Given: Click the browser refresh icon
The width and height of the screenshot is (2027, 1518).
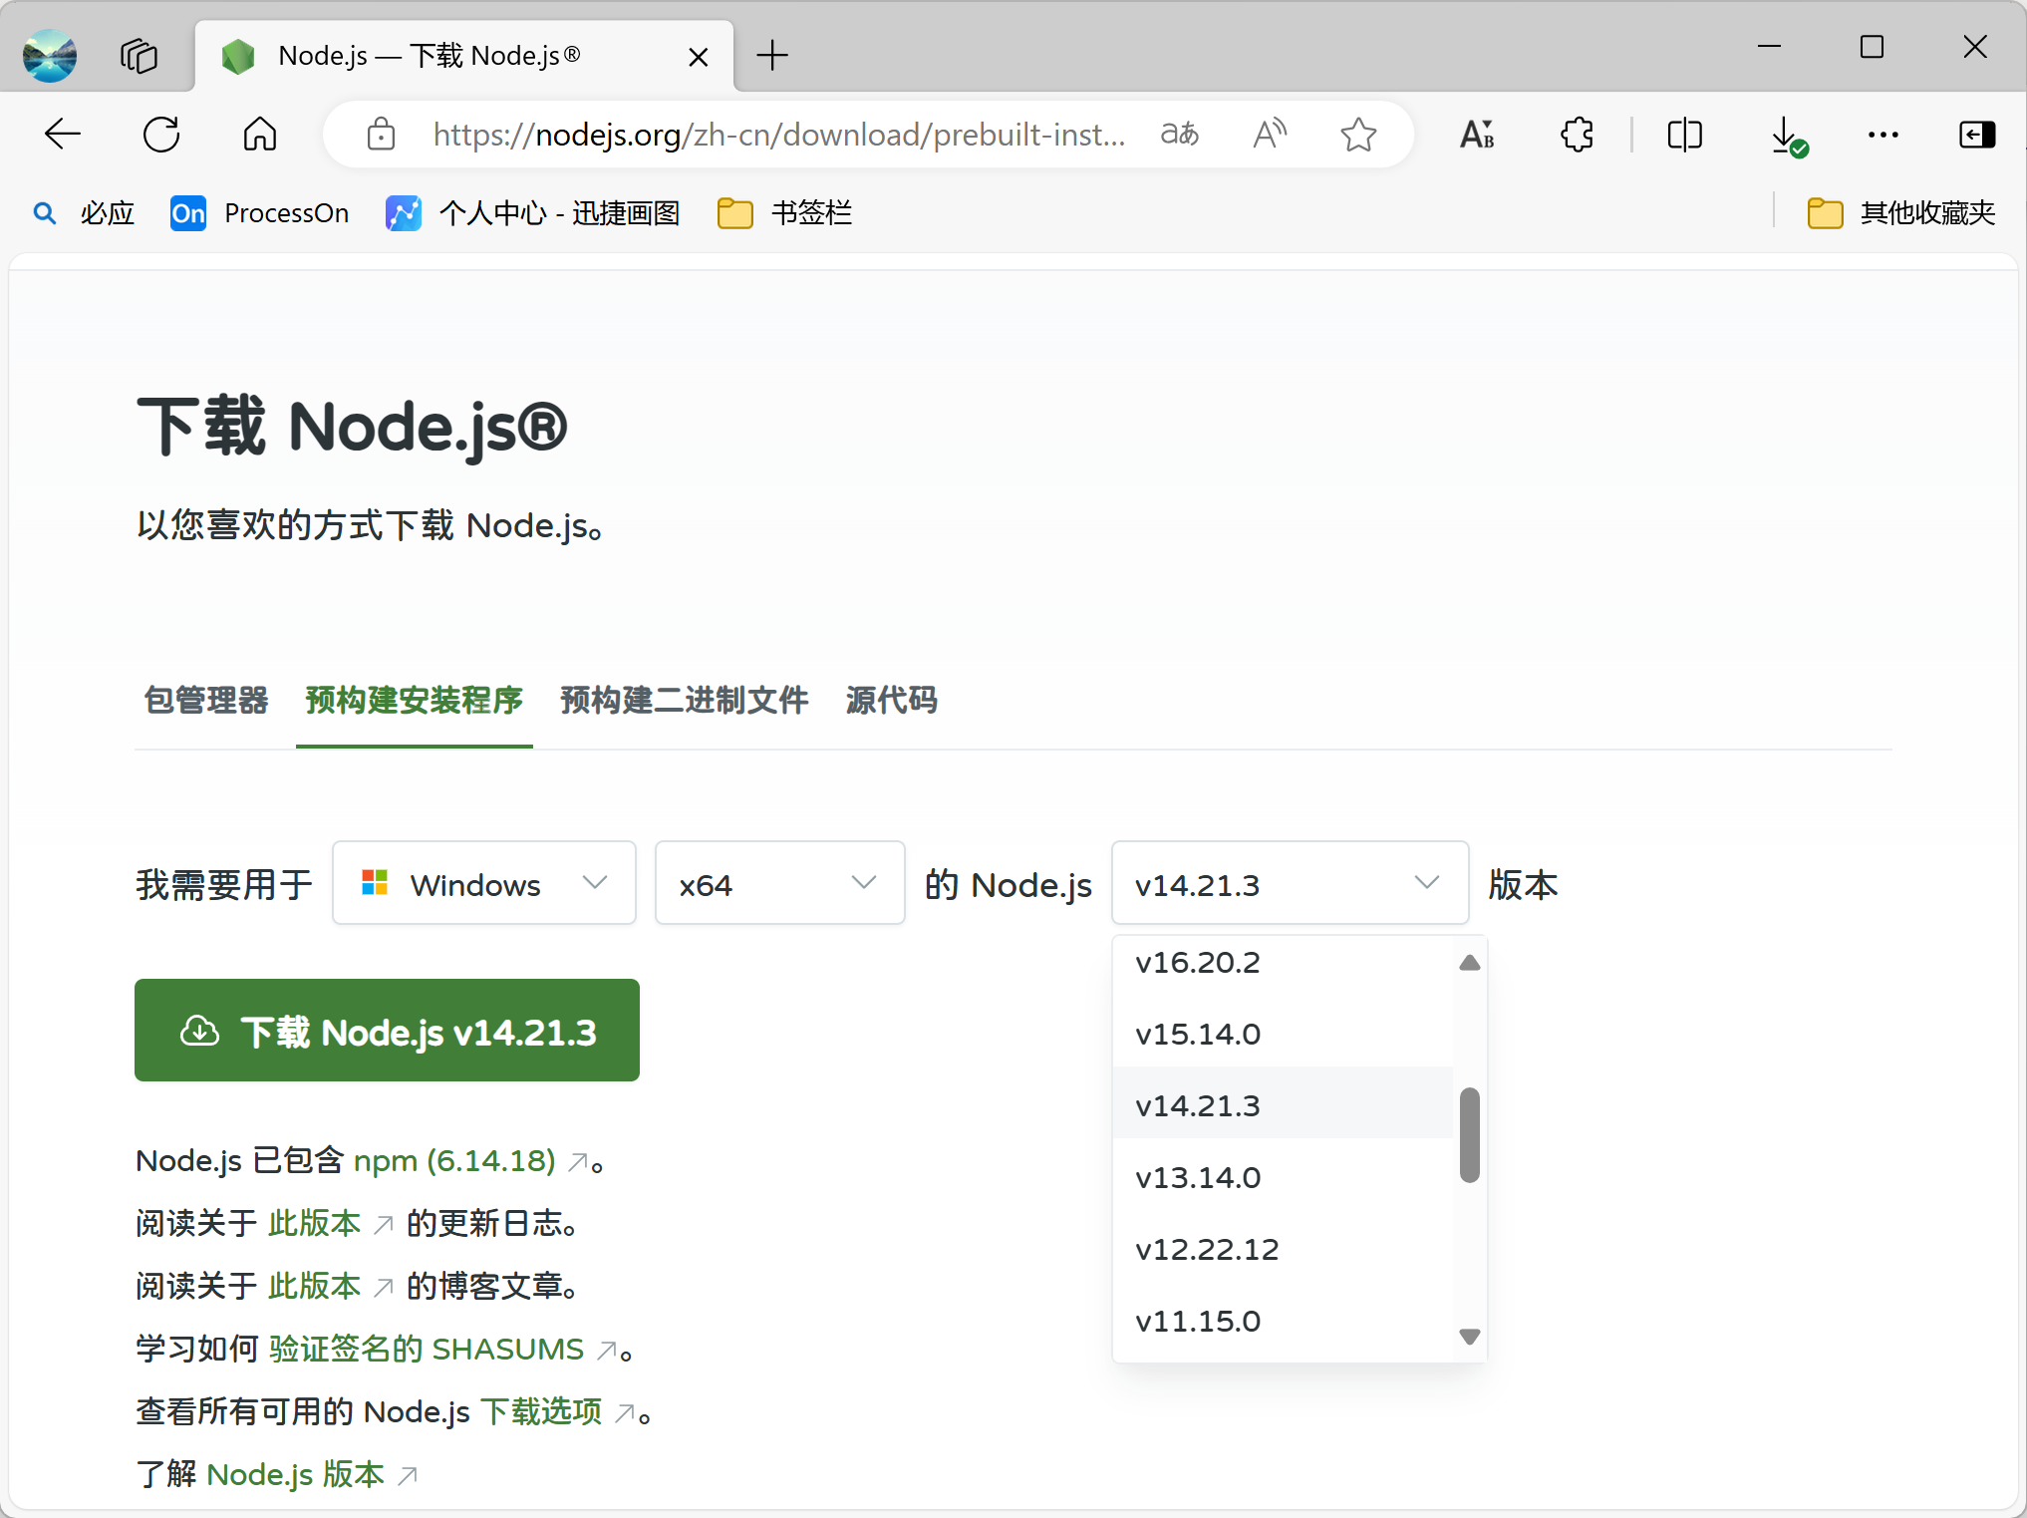Looking at the screenshot, I should [161, 135].
